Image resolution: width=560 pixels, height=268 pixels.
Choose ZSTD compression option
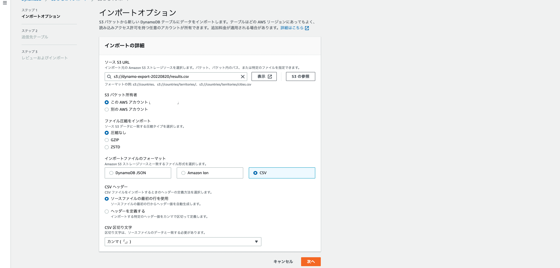pyautogui.click(x=107, y=147)
